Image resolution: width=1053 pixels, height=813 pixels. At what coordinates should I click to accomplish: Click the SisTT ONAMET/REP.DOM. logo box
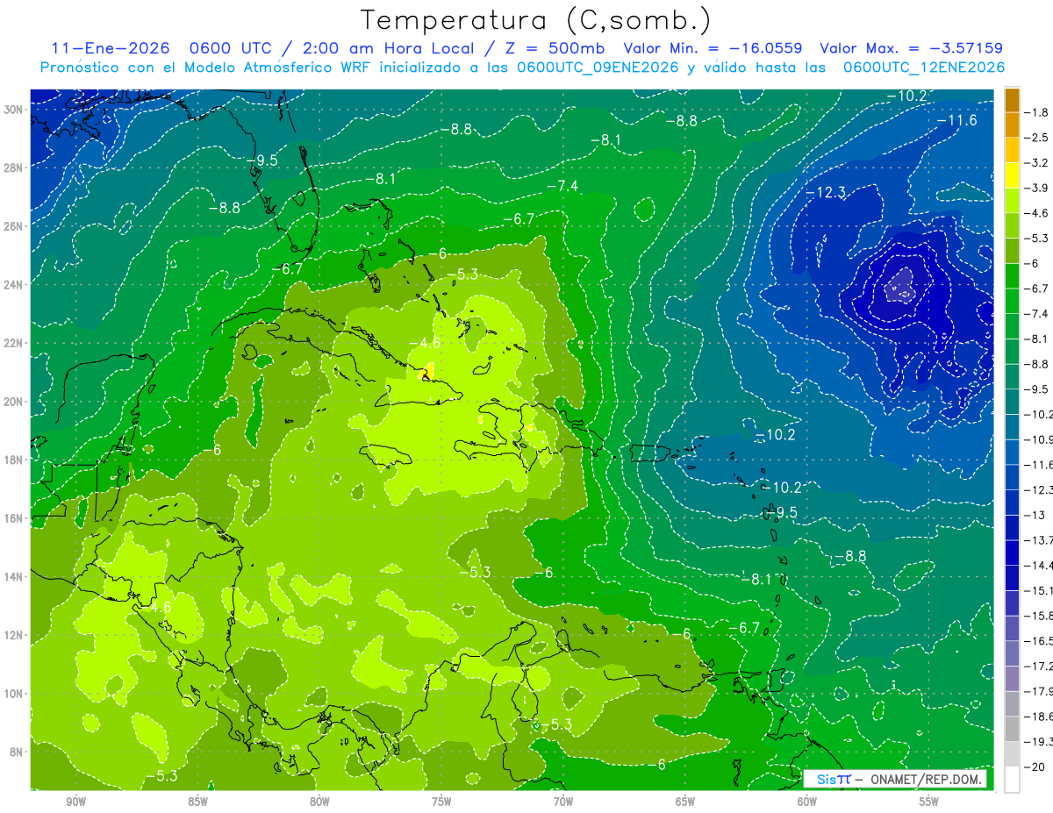point(895,779)
